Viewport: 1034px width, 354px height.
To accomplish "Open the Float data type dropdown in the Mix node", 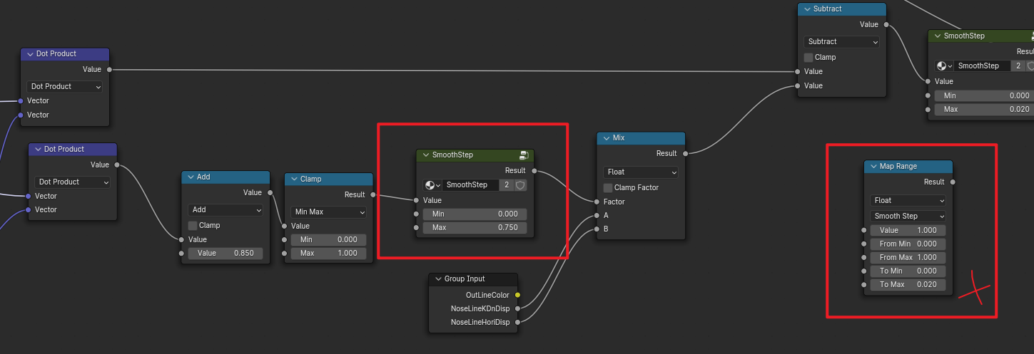I will tap(641, 172).
